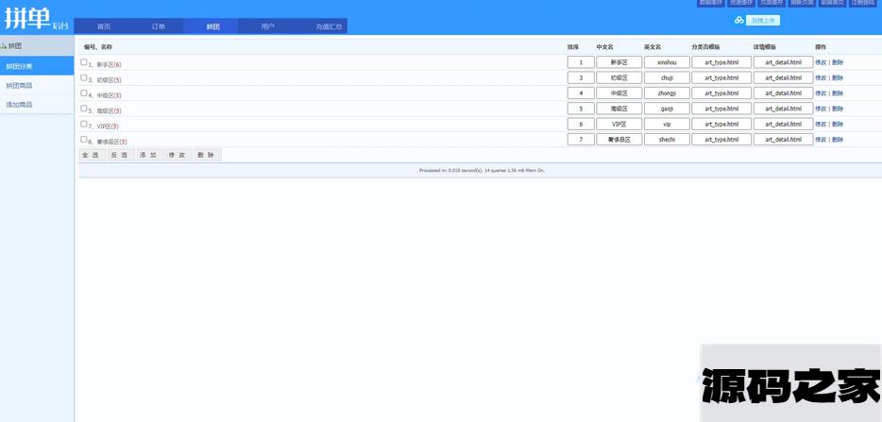Click the 拼团 sidebar header icon
This screenshot has width=882, height=422.
[4, 45]
